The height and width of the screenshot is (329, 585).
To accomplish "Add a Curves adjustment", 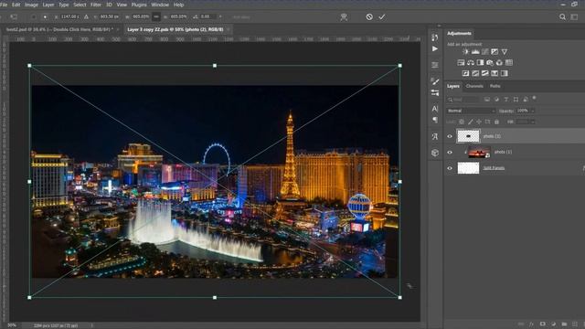I will click(x=485, y=52).
